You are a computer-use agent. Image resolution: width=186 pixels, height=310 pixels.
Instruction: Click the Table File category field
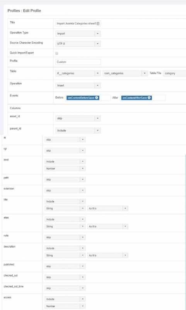point(174,73)
